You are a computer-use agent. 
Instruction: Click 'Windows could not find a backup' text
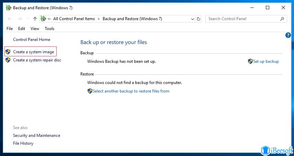tap(135, 82)
